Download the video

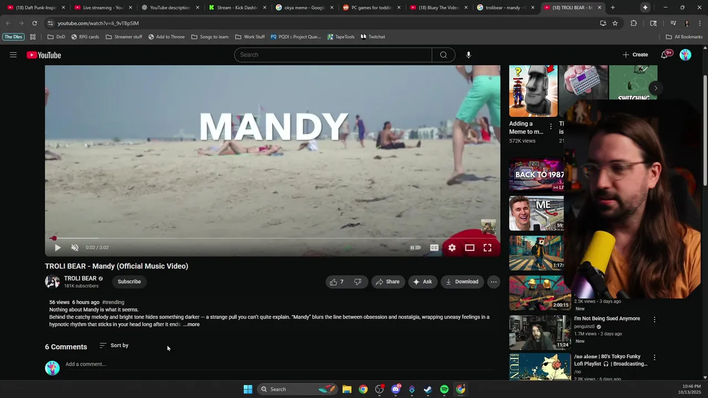pyautogui.click(x=462, y=282)
